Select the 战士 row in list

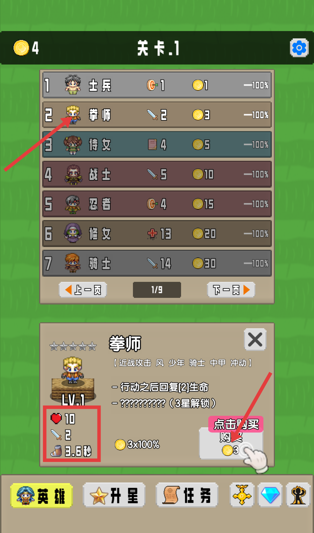pos(157,174)
